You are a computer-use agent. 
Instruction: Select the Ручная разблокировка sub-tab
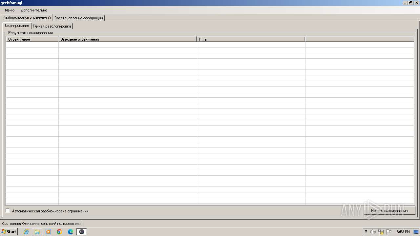(52, 26)
